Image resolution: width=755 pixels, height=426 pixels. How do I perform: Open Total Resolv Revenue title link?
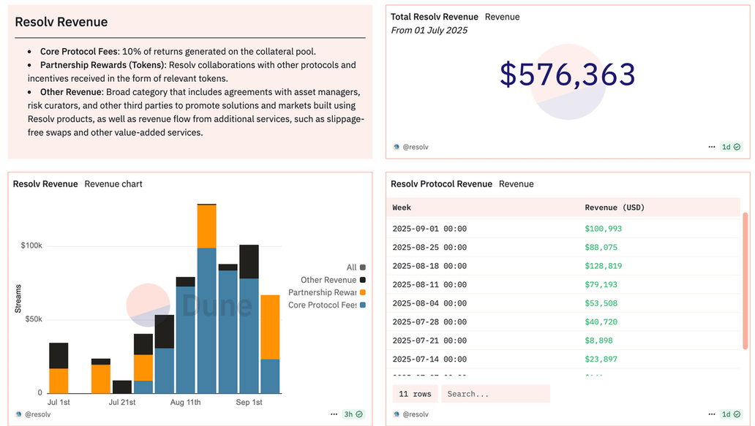[435, 17]
